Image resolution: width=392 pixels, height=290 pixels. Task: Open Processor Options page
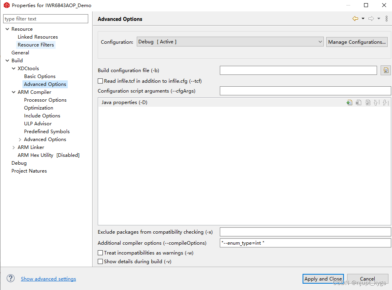(x=45, y=100)
